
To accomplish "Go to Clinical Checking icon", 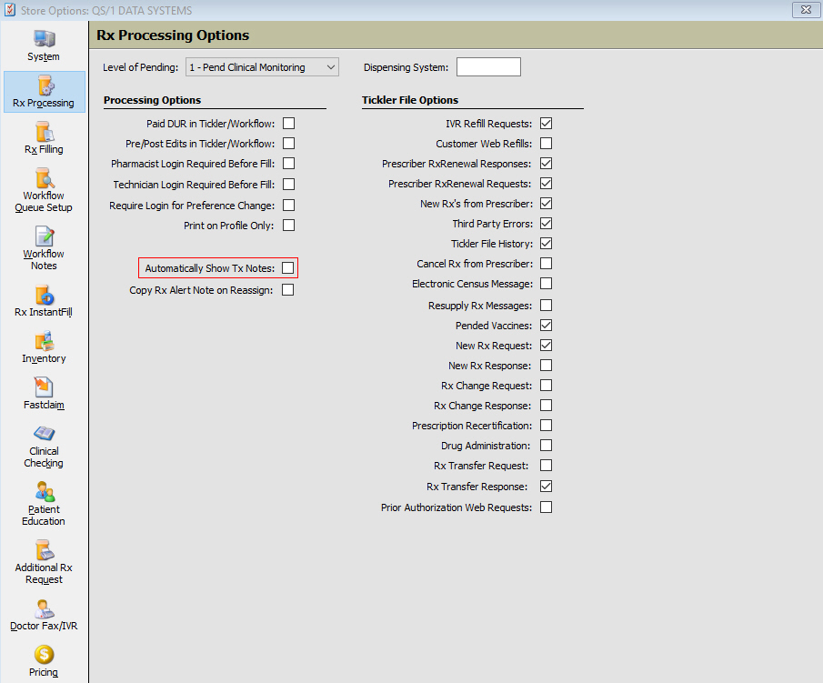I will click(x=44, y=435).
